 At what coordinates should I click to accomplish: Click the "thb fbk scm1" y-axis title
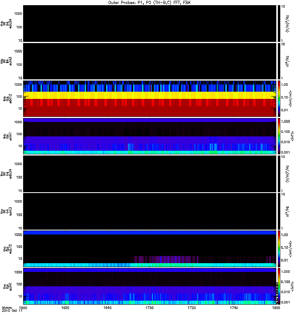[8, 136]
